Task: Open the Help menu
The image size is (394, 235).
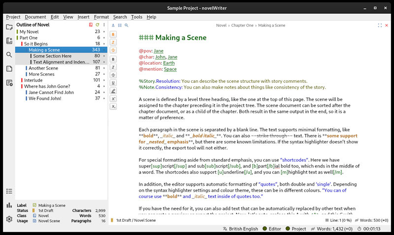Action: click(152, 17)
